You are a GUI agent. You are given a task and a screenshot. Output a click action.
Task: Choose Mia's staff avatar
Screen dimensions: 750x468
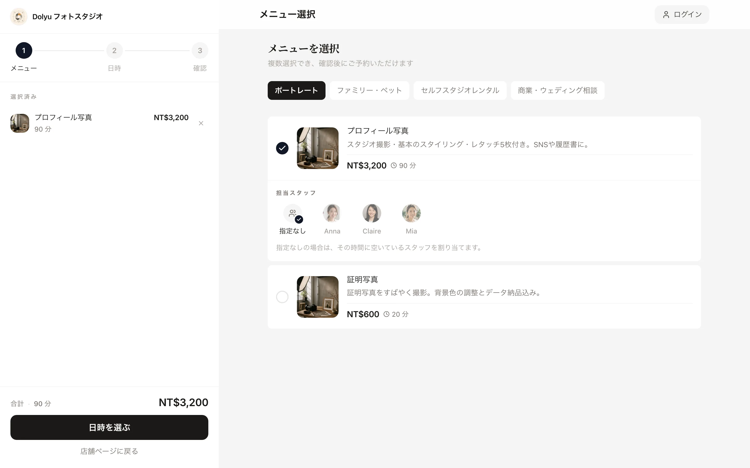pos(411,213)
